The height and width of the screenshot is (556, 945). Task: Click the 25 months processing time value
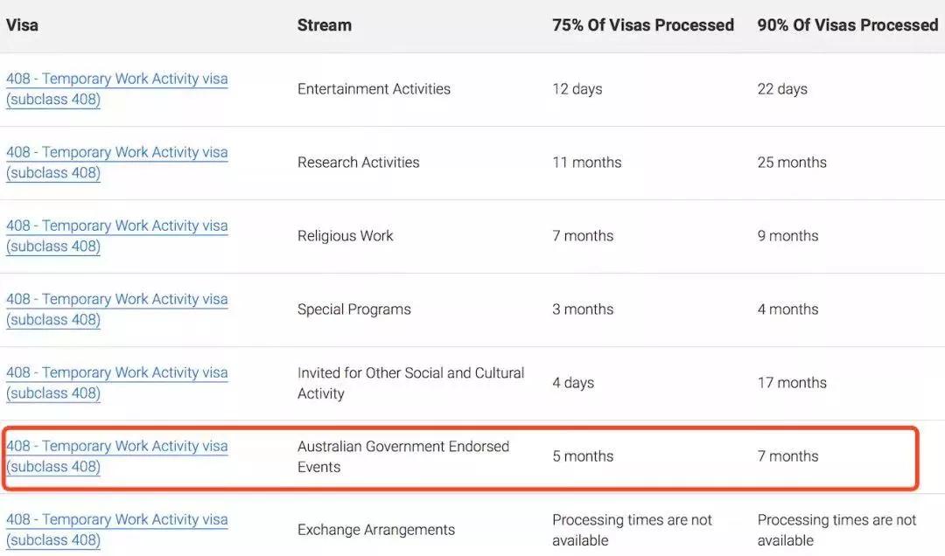(x=791, y=163)
